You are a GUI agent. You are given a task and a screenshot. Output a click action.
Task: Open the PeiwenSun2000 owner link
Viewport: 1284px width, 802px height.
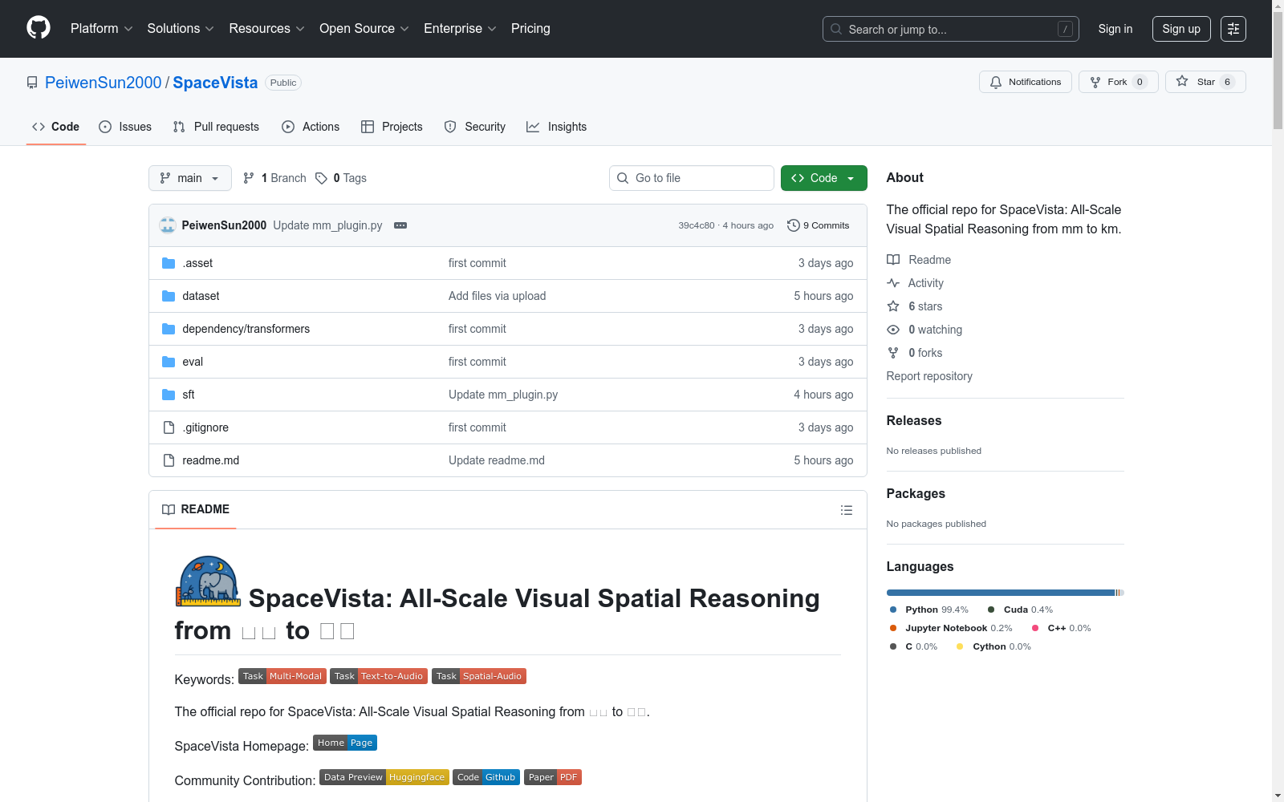(x=104, y=83)
